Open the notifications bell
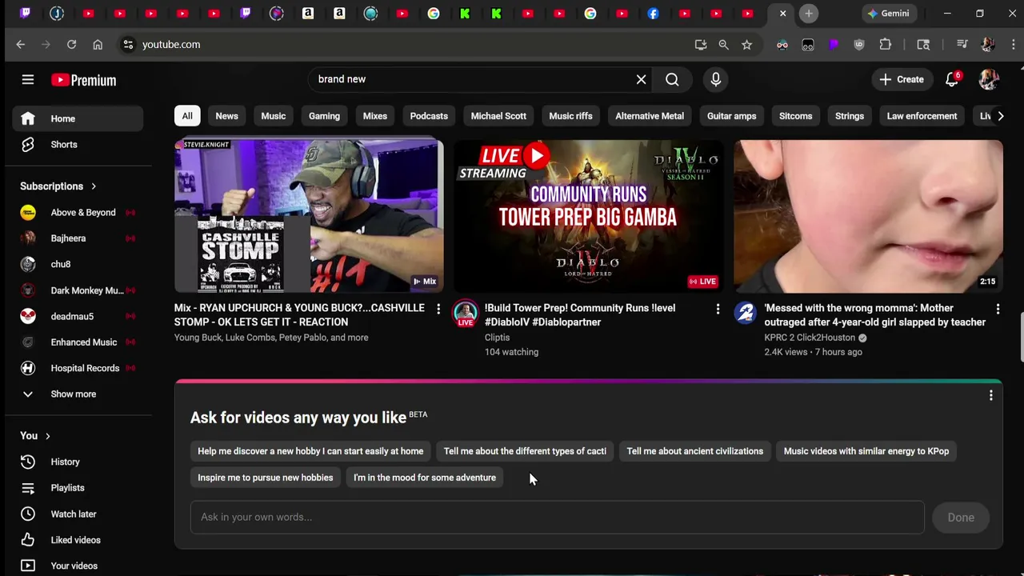The width and height of the screenshot is (1024, 576). [952, 79]
